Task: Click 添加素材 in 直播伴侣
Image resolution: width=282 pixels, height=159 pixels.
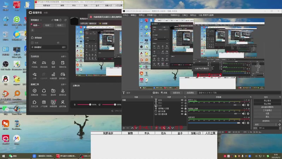Action: point(36,47)
